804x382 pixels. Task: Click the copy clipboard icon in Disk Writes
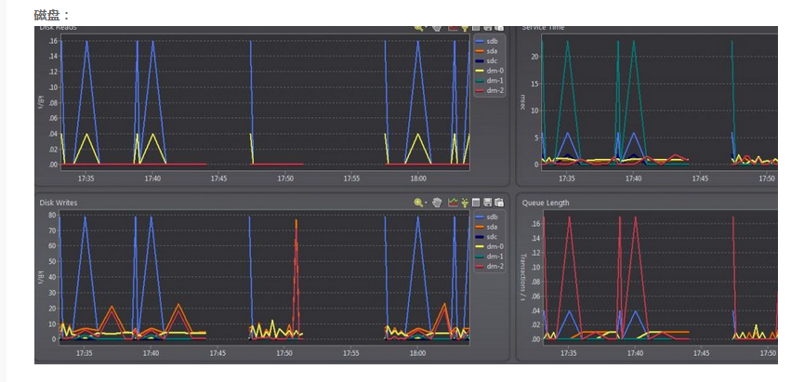(499, 203)
